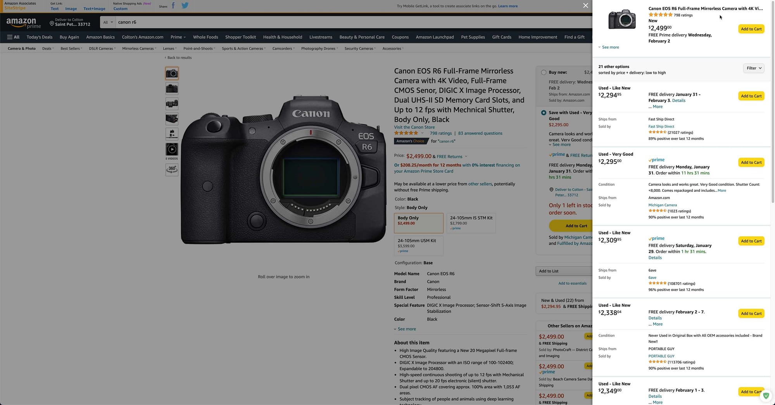Select the second camera thumbnail
The height and width of the screenshot is (405, 775).
(172, 88)
